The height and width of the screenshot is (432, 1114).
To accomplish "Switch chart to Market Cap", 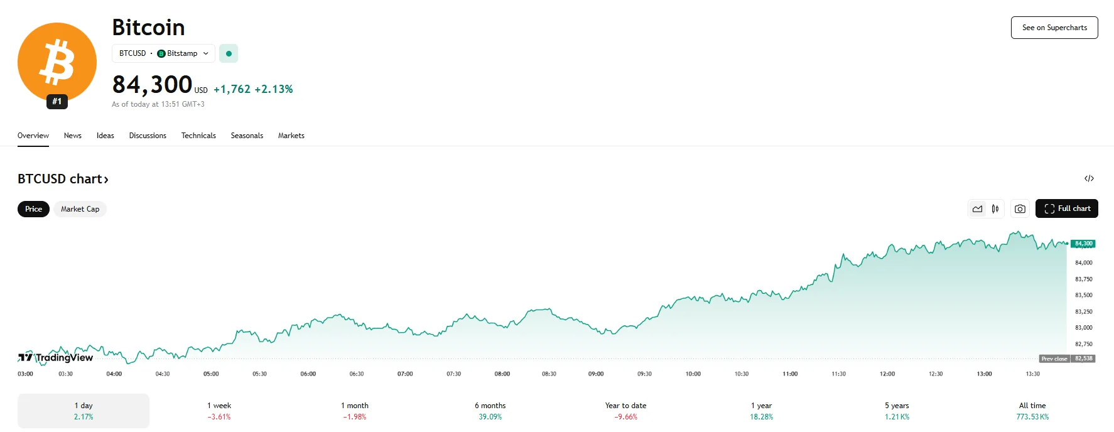I will (x=80, y=209).
